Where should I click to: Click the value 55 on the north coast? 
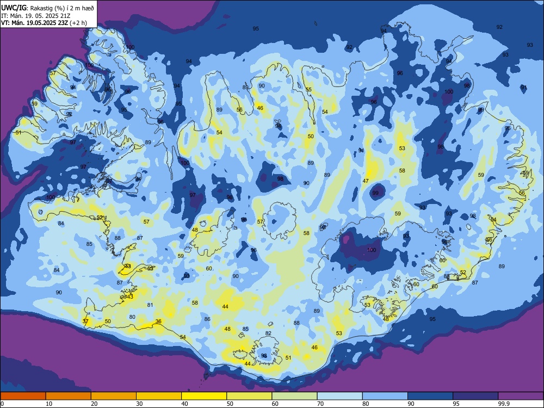tap(308, 90)
